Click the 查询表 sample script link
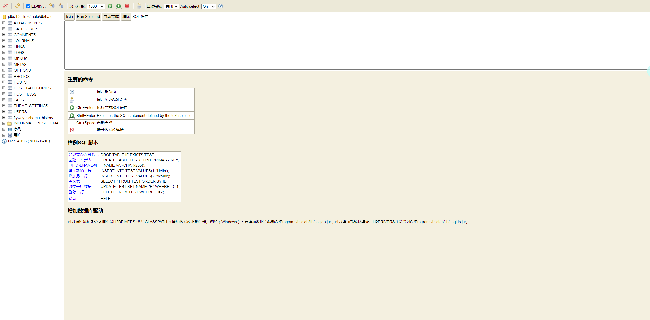 [x=74, y=181]
